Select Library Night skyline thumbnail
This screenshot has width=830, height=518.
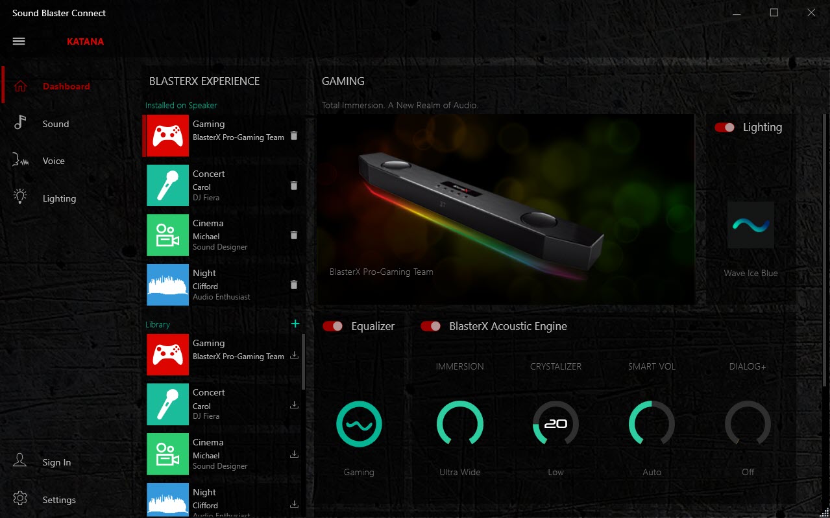[x=167, y=500]
